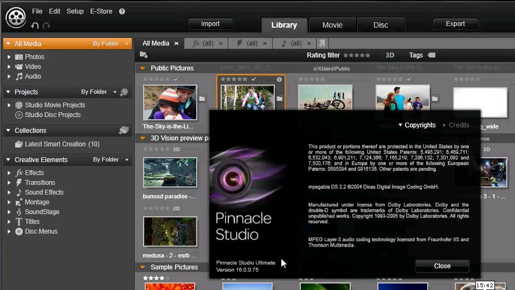
Task: Set the Rating filter stars
Action: pyautogui.click(x=357, y=55)
